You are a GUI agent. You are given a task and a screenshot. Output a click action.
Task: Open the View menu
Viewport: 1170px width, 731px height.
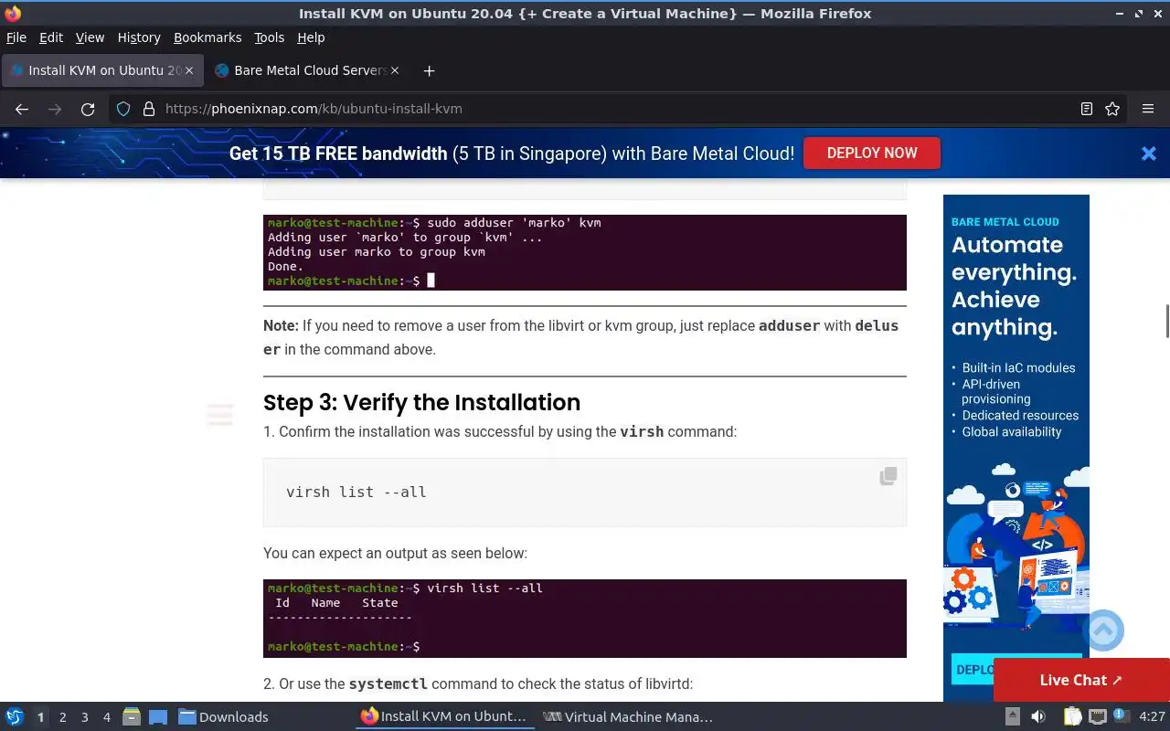90,37
